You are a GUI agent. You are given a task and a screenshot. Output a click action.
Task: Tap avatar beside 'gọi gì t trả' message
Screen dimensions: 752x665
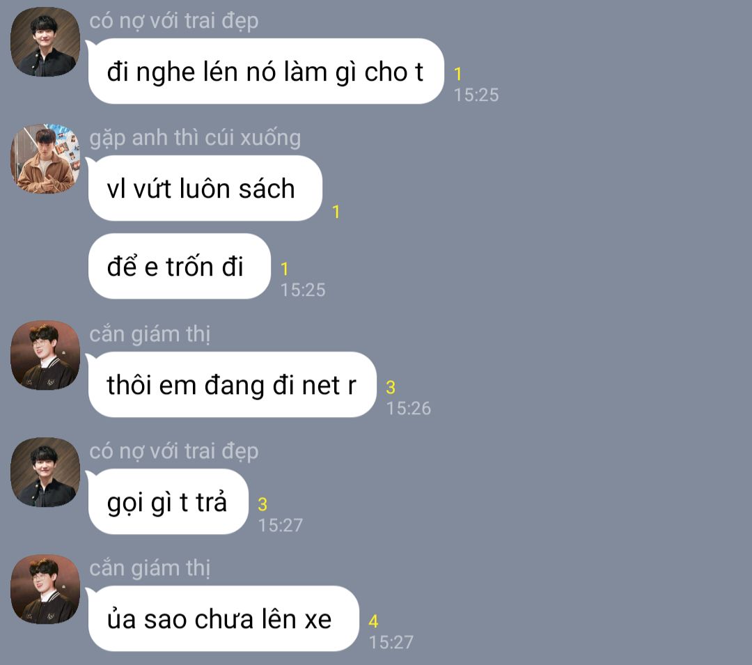[x=45, y=472]
